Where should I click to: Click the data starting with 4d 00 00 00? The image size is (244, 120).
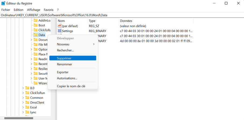point(156,41)
